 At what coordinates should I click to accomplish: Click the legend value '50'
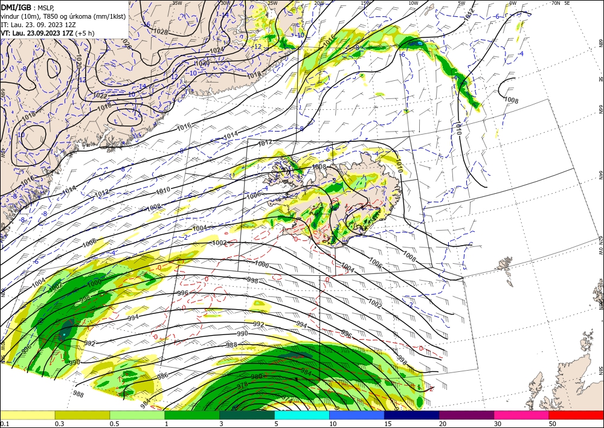553,424
